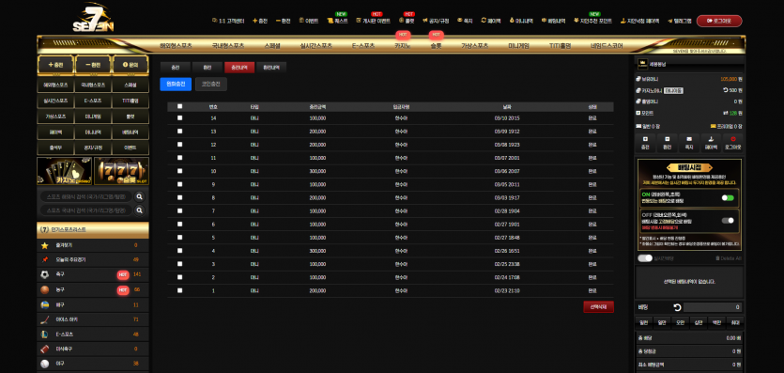This screenshot has height=373, width=784.
Task: Toggle the green ON betting mode switch
Action: click(x=728, y=198)
